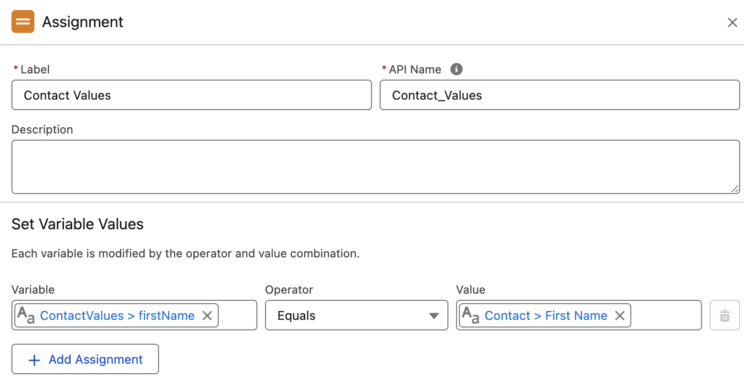744x389 pixels.
Task: Click the API Name info tooltip icon
Action: 456,69
